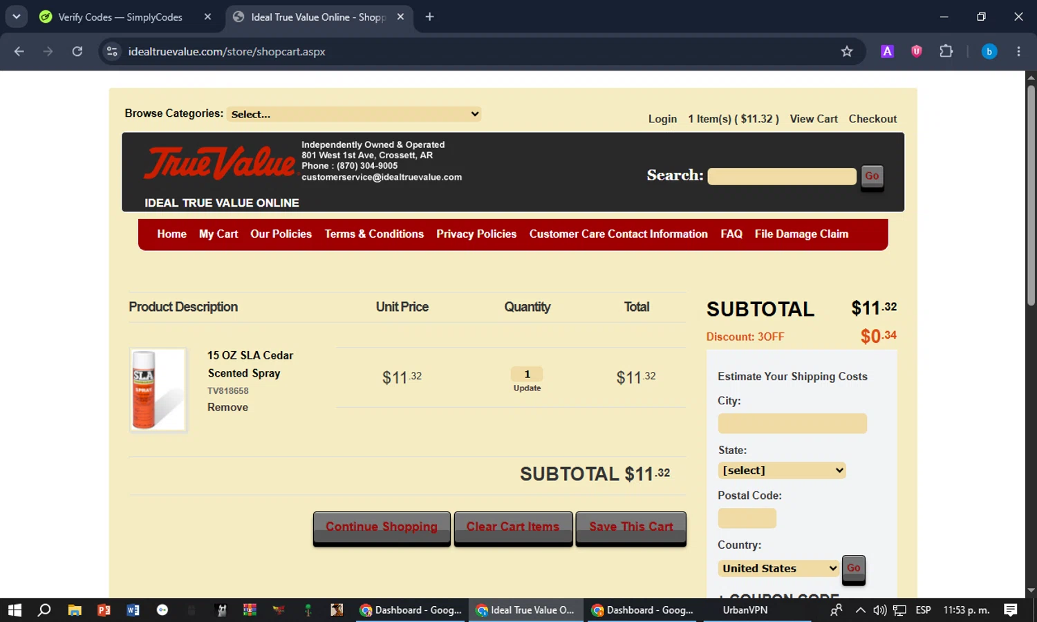This screenshot has width=1037, height=622.
Task: Focus the Postal Code field
Action: click(747, 518)
